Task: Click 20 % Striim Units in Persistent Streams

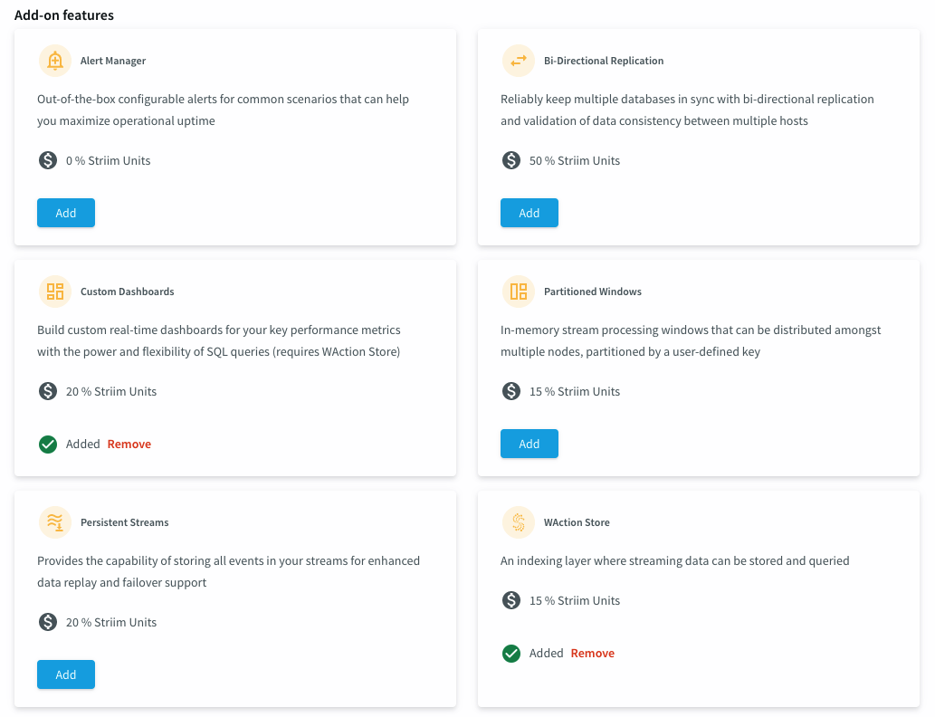Action: (111, 622)
